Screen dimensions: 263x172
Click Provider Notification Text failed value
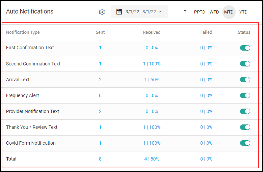(206, 111)
